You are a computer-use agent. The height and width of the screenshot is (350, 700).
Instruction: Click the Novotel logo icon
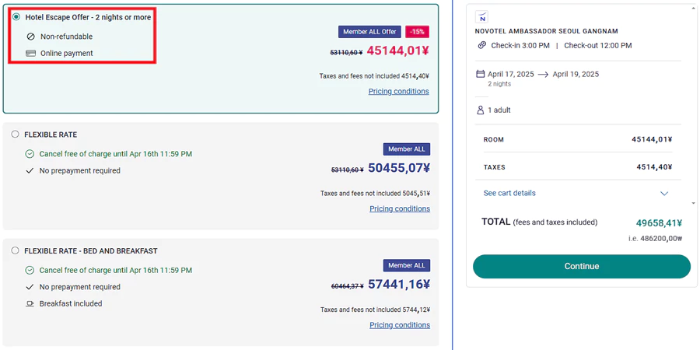click(482, 17)
